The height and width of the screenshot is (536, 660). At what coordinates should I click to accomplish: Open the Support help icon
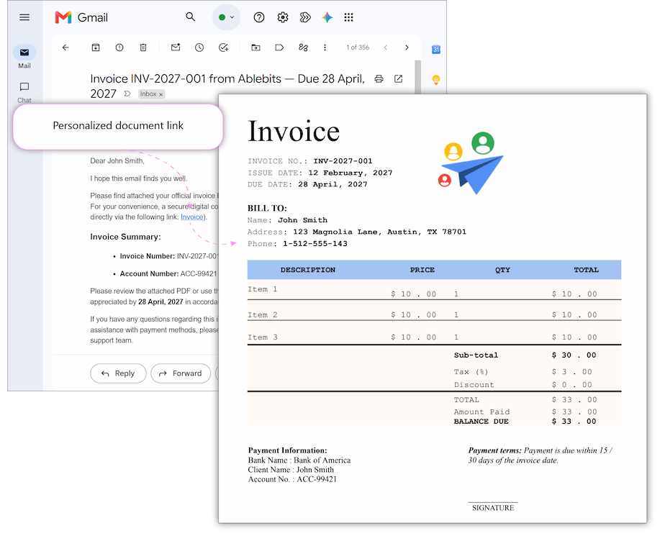click(x=259, y=17)
